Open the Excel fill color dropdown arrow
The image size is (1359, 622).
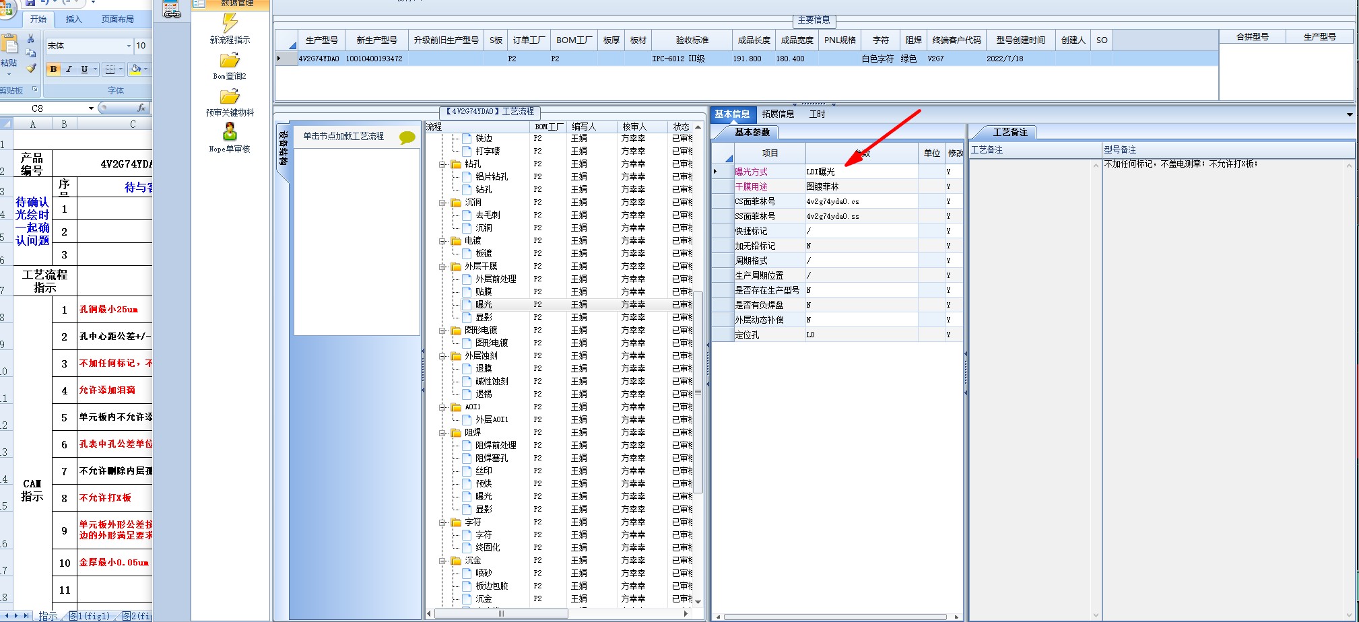point(145,69)
